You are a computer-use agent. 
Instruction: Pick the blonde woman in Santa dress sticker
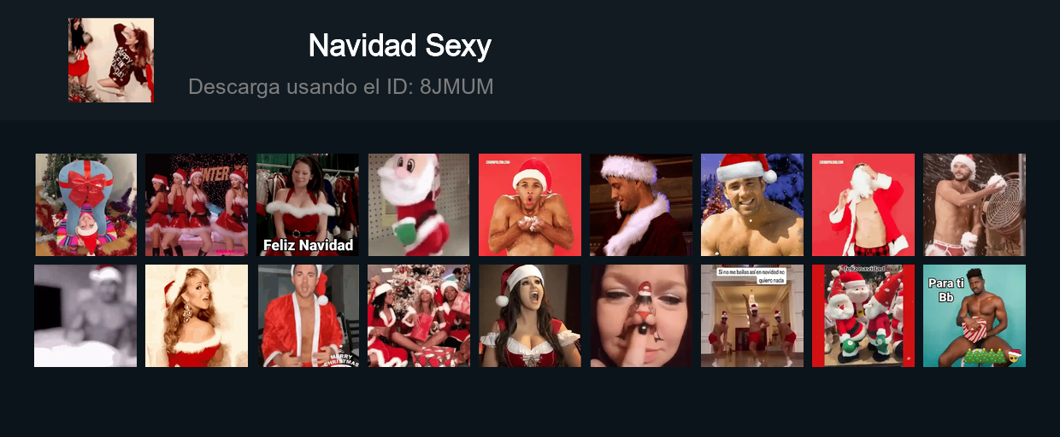point(197,316)
